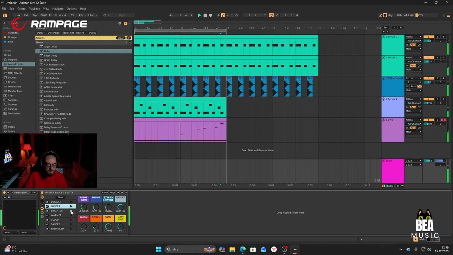This screenshot has height=255, width=453.
Task: Disarm recording on the 5 Diva track
Action: [443, 120]
